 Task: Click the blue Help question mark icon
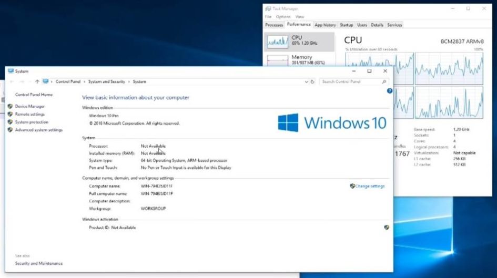[390, 91]
